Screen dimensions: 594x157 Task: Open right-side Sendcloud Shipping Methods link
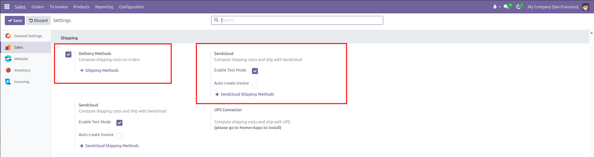click(247, 94)
